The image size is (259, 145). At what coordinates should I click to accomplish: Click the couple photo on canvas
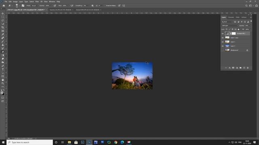point(132,76)
